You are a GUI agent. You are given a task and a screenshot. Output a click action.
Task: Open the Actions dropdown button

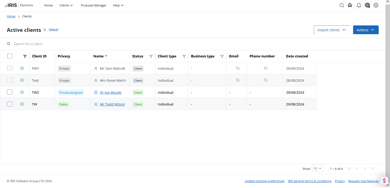[365, 30]
